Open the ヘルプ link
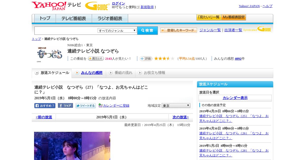 267,6
